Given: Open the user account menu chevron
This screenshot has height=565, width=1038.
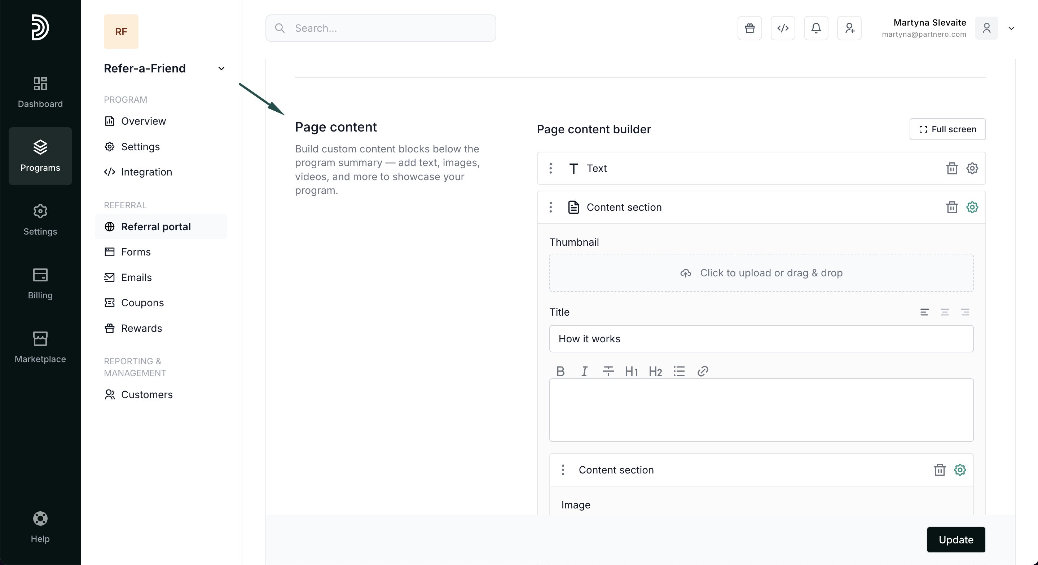Looking at the screenshot, I should click(1011, 28).
